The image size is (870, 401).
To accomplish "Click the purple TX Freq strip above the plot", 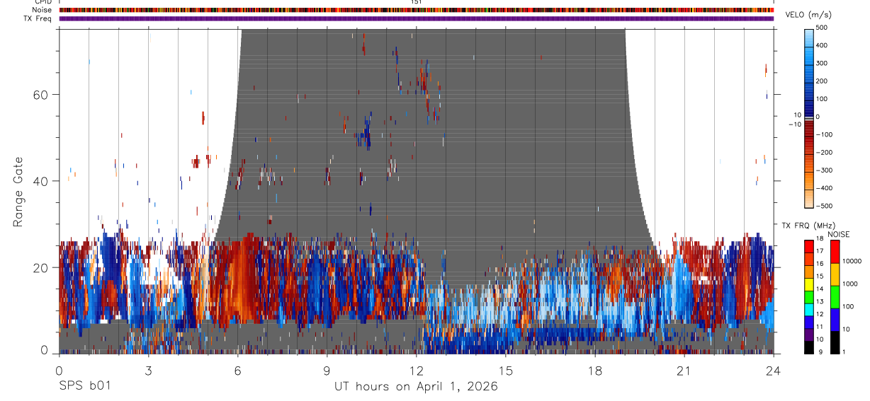I will pyautogui.click(x=417, y=18).
